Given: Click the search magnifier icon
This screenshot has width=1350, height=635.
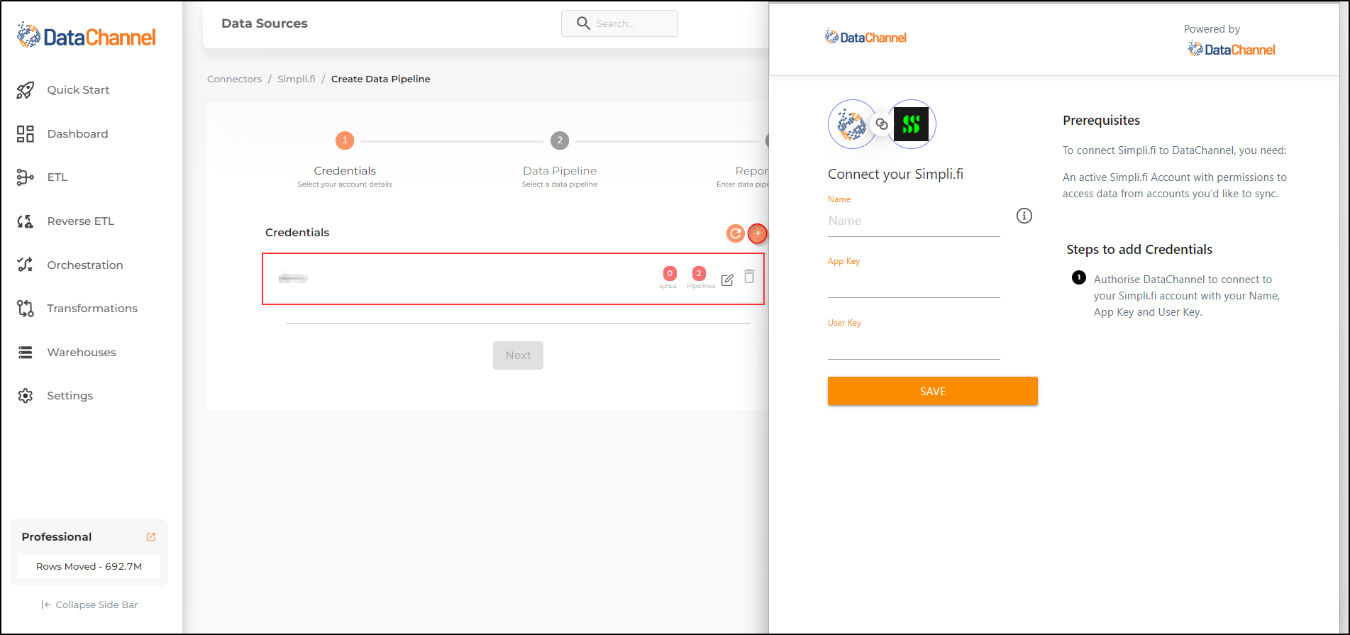Looking at the screenshot, I should tap(583, 23).
